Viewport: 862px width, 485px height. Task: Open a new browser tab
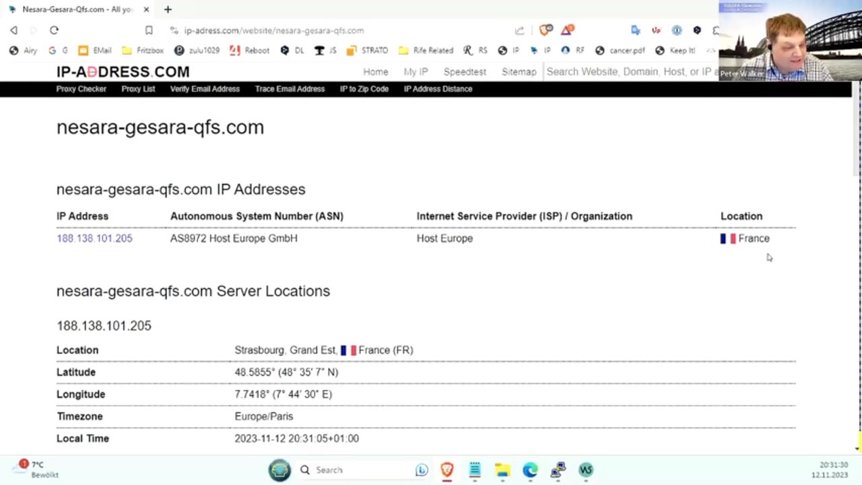(168, 9)
